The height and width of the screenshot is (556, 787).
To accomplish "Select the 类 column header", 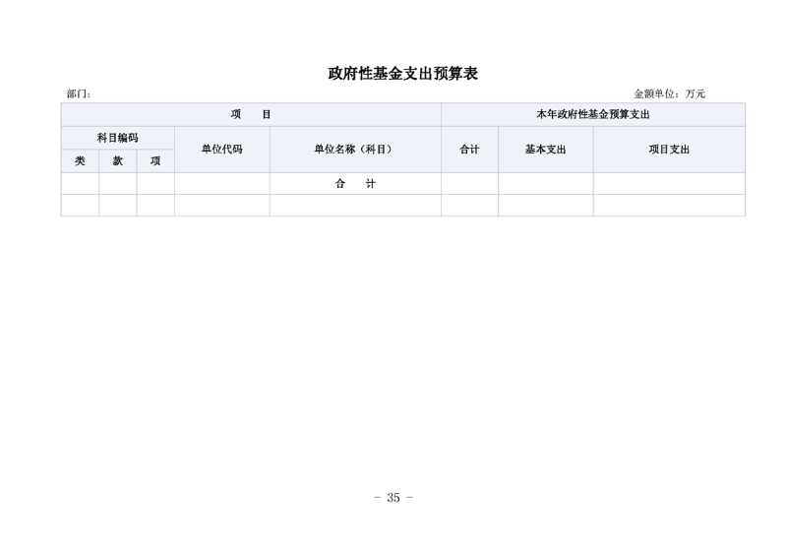I will point(80,160).
